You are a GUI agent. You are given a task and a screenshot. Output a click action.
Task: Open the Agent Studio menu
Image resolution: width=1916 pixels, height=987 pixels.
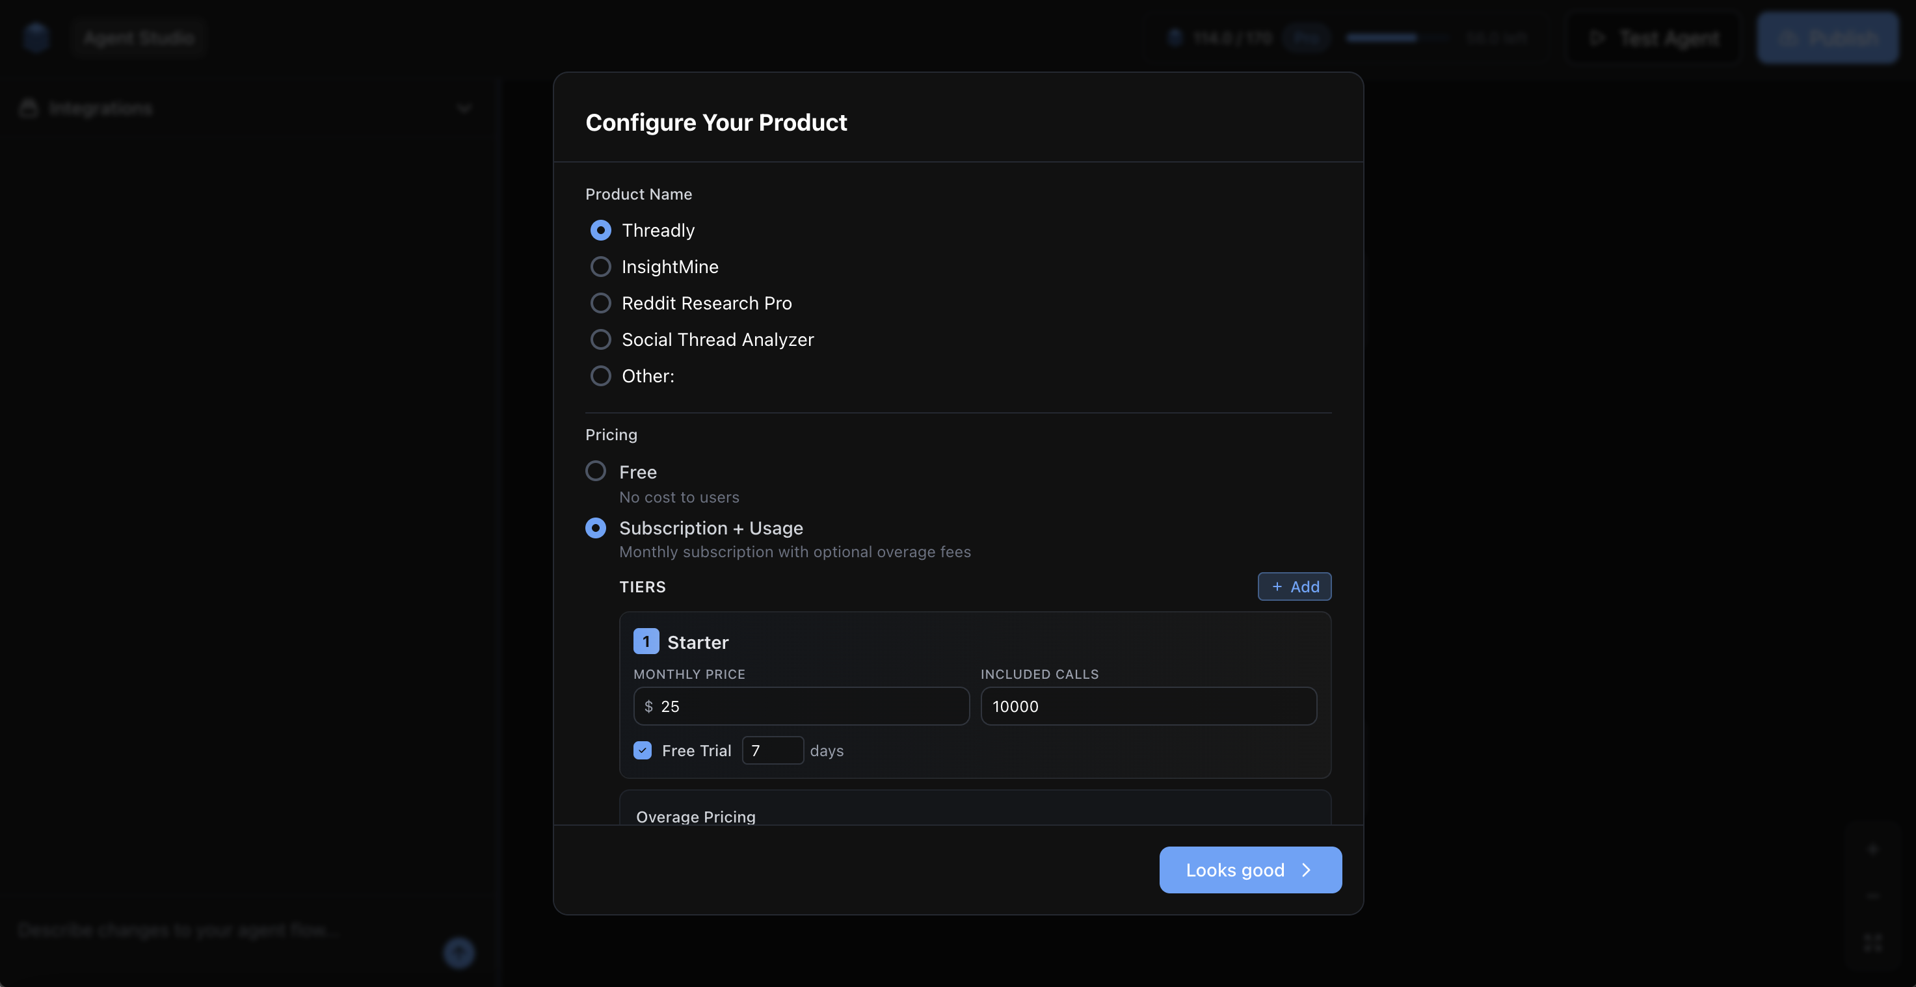click(x=139, y=37)
